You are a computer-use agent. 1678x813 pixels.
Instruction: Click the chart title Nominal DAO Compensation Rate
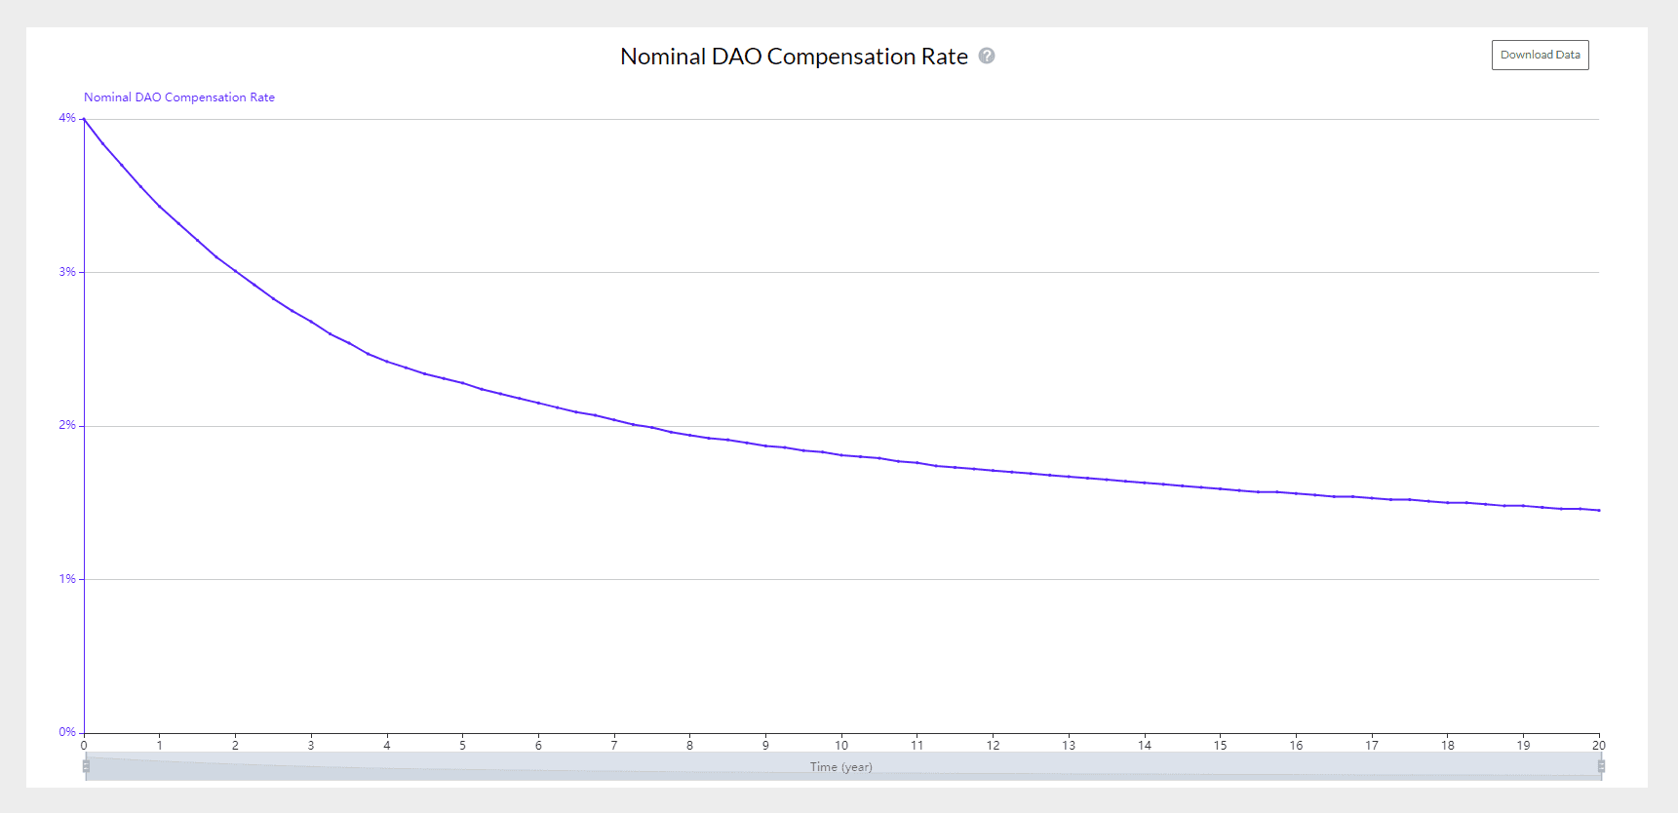794,57
